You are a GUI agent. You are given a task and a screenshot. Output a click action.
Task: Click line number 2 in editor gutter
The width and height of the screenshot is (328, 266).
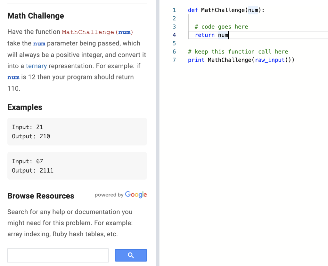174,18
